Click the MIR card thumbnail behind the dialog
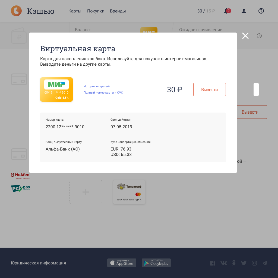Screen dimensions: 278x278 (149, 30)
